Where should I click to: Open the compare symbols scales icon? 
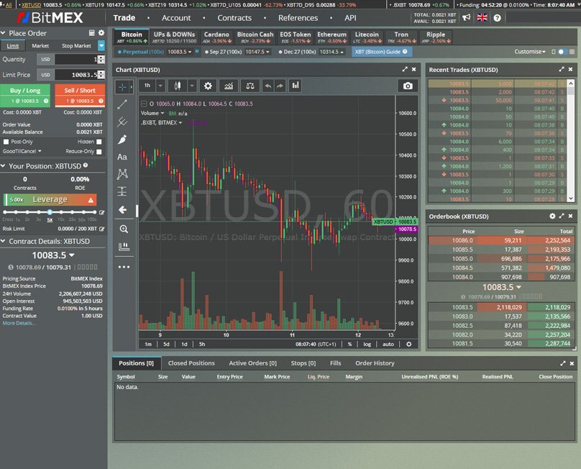tap(250, 86)
